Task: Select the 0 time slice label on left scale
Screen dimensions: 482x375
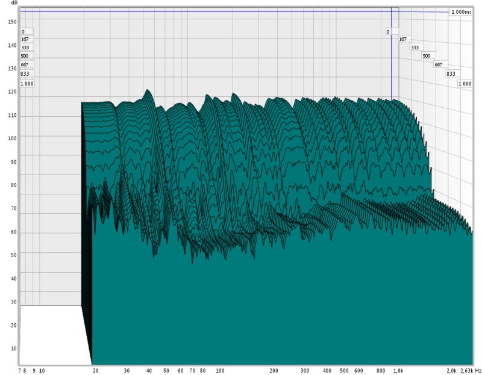Action: coord(23,31)
